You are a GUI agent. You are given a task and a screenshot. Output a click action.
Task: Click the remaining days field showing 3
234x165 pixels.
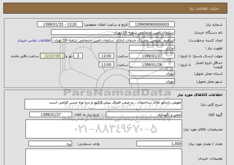click(78, 56)
